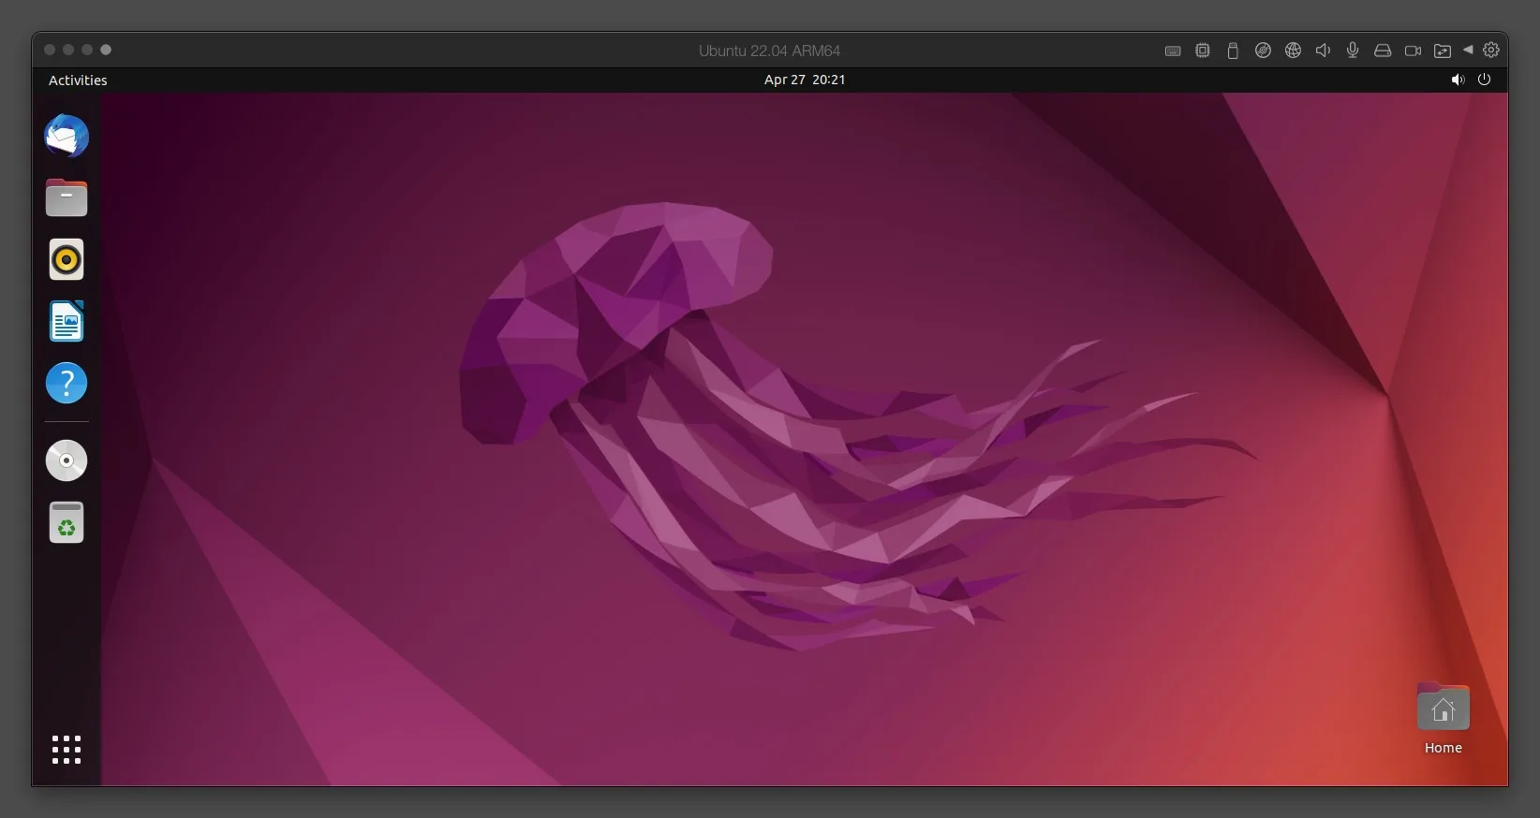Viewport: 1540px width, 818px height.
Task: Collapse VM toolbar with the triangle arrow
Action: click(x=1468, y=50)
